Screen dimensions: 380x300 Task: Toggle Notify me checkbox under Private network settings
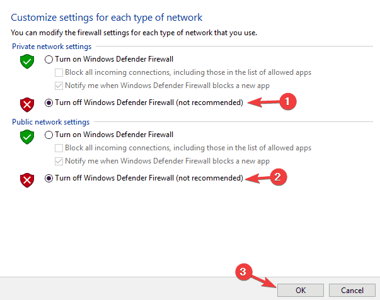click(59, 85)
